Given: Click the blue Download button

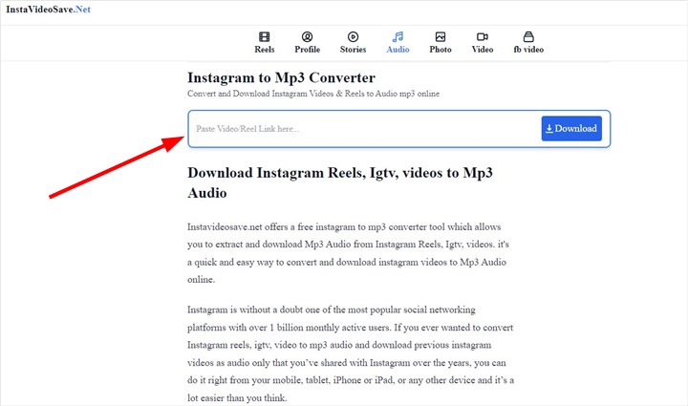Looking at the screenshot, I should pos(571,128).
